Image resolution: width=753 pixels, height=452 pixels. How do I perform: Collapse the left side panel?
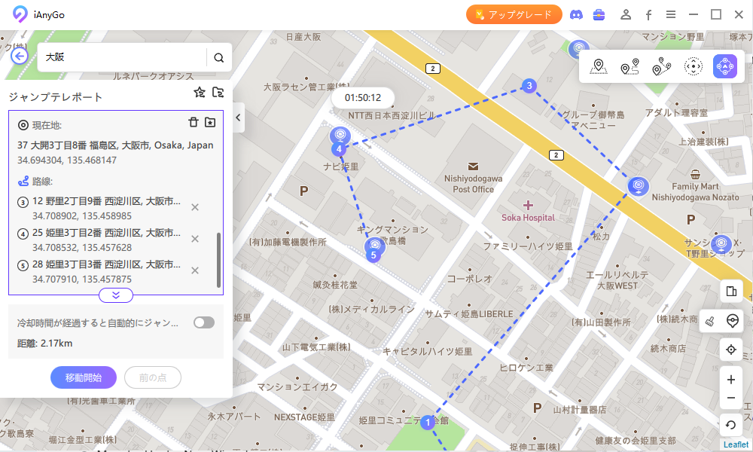click(239, 118)
